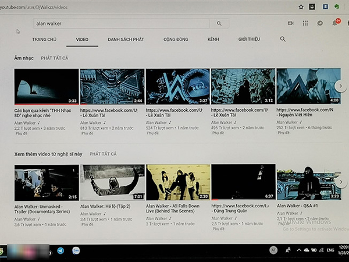Click the taskbar clock
The height and width of the screenshot is (262, 349).
[343, 250]
